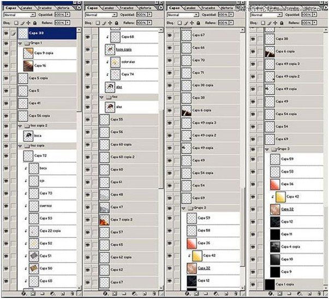Image resolution: width=329 pixels, height=299 pixels.
Task: Open panel options menu arrow in leftmost panel
Action: tap(79, 8)
